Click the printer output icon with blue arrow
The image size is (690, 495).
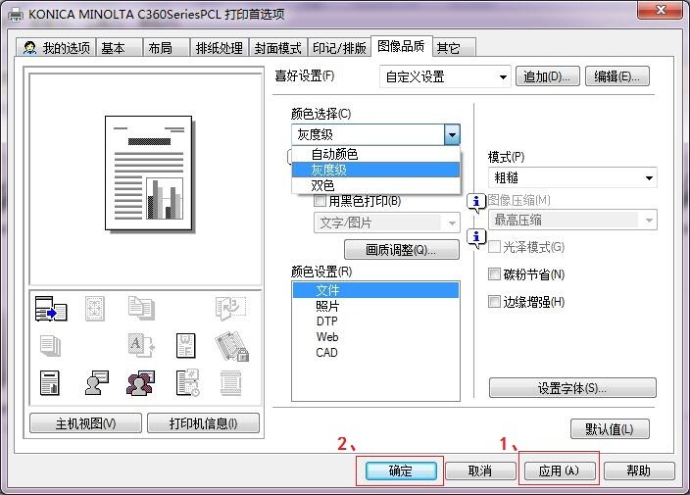tap(49, 310)
